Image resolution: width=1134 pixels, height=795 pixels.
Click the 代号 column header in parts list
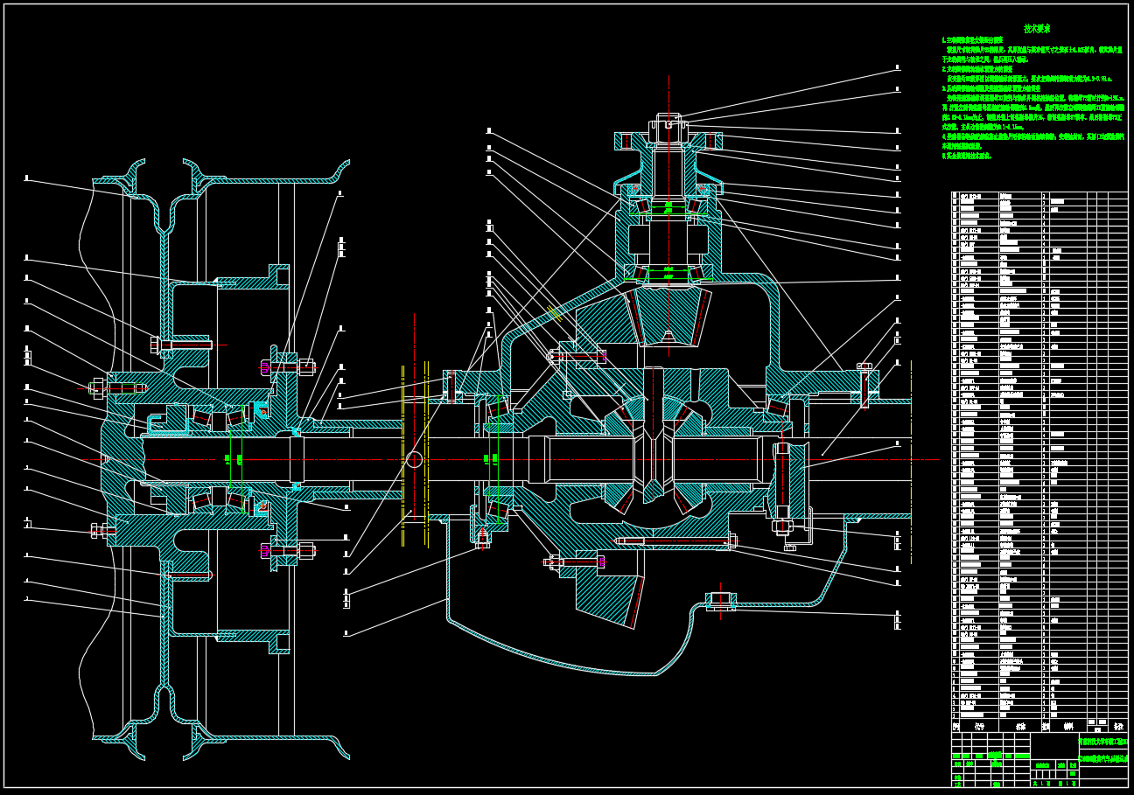point(978,726)
